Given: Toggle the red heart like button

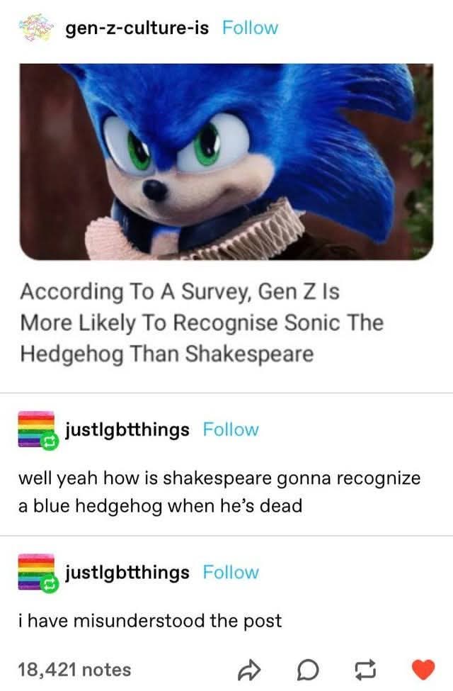Looking at the screenshot, I should [x=423, y=670].
